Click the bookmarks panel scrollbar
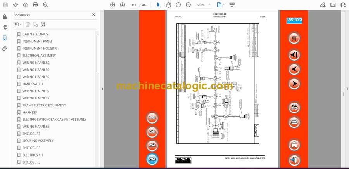This screenshot has width=349, height=169. tap(97, 54)
